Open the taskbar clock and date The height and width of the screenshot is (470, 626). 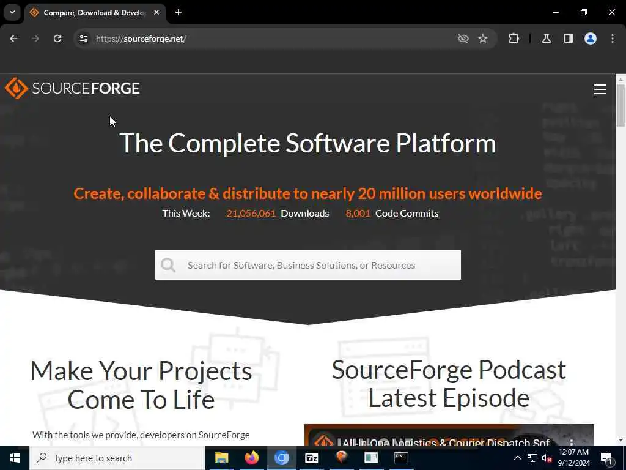[x=573, y=458]
